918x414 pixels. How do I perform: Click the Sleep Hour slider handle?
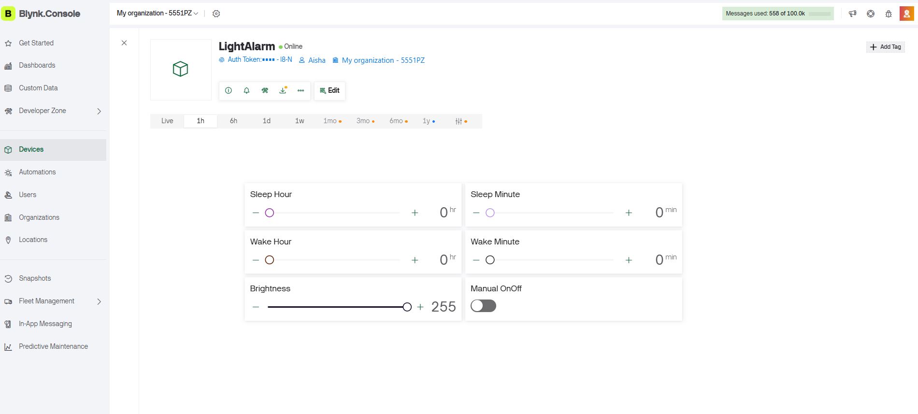[270, 213]
